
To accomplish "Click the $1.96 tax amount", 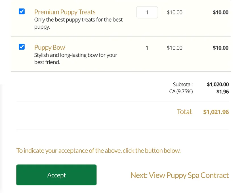I will point(222,92).
